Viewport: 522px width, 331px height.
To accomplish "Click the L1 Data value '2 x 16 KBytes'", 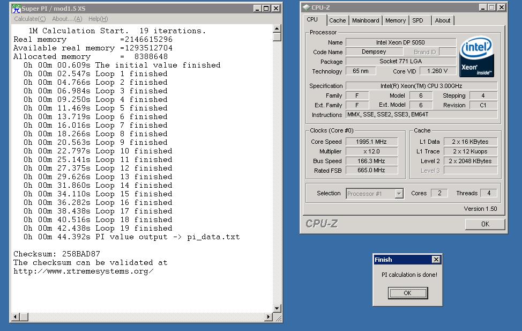I will tap(471, 142).
